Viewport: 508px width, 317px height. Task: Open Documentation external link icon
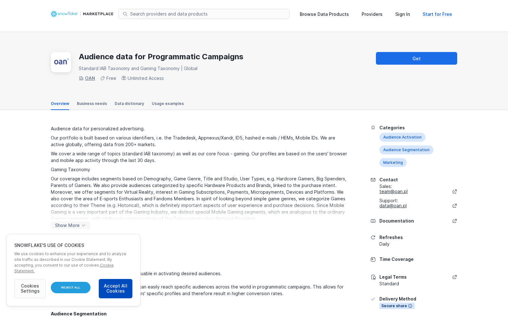pos(455,221)
